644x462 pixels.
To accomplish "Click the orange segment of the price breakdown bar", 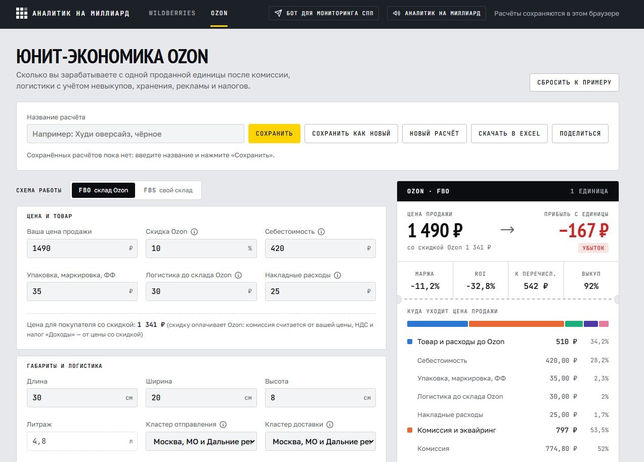I will [x=517, y=324].
